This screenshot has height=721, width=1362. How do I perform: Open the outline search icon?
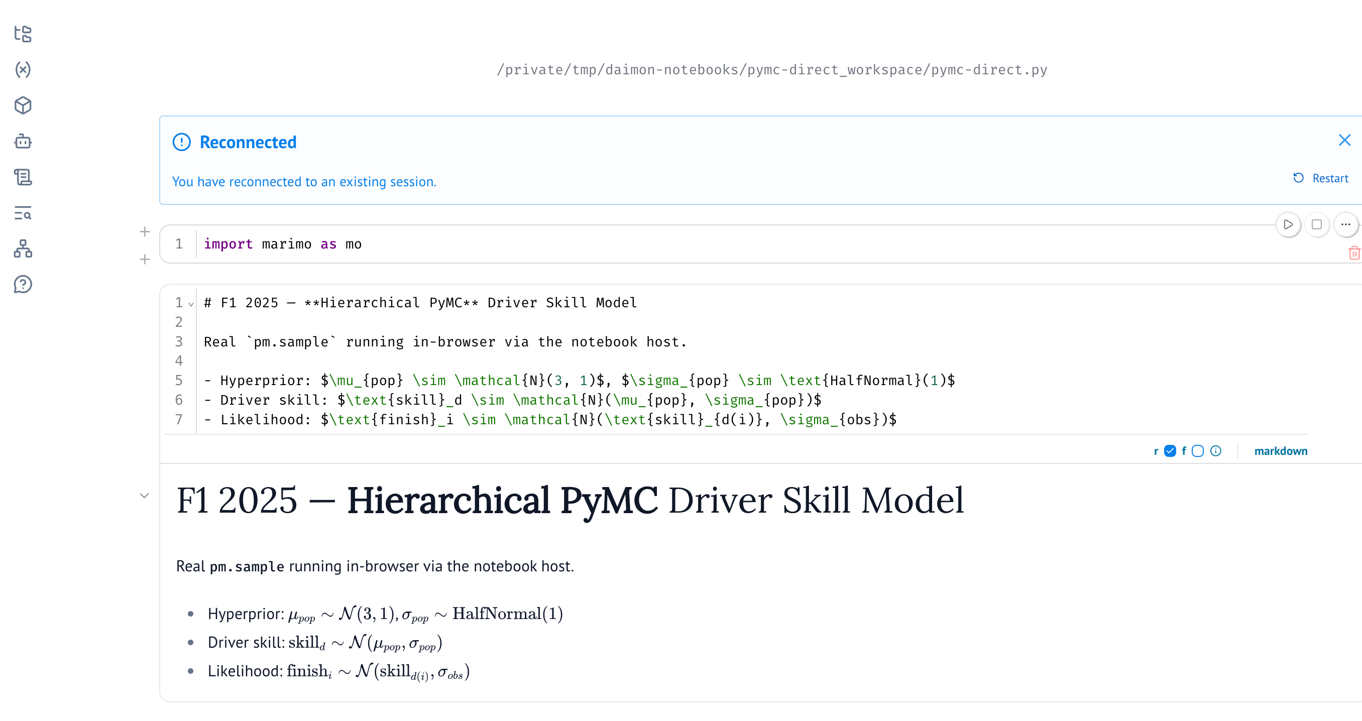[23, 213]
